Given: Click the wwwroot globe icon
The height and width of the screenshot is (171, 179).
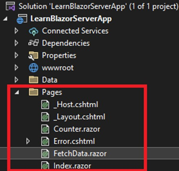Looking at the screenshot, I should click(33, 68).
